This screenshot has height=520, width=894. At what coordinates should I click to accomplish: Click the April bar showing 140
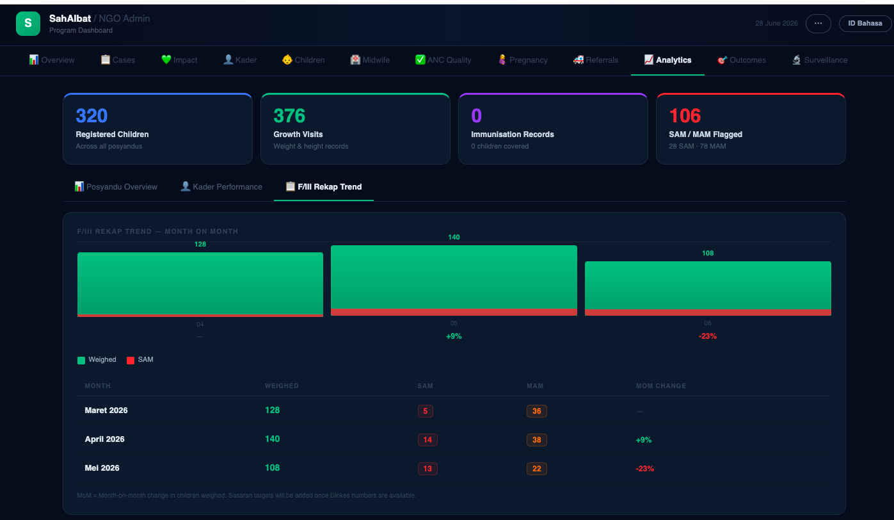tap(454, 280)
